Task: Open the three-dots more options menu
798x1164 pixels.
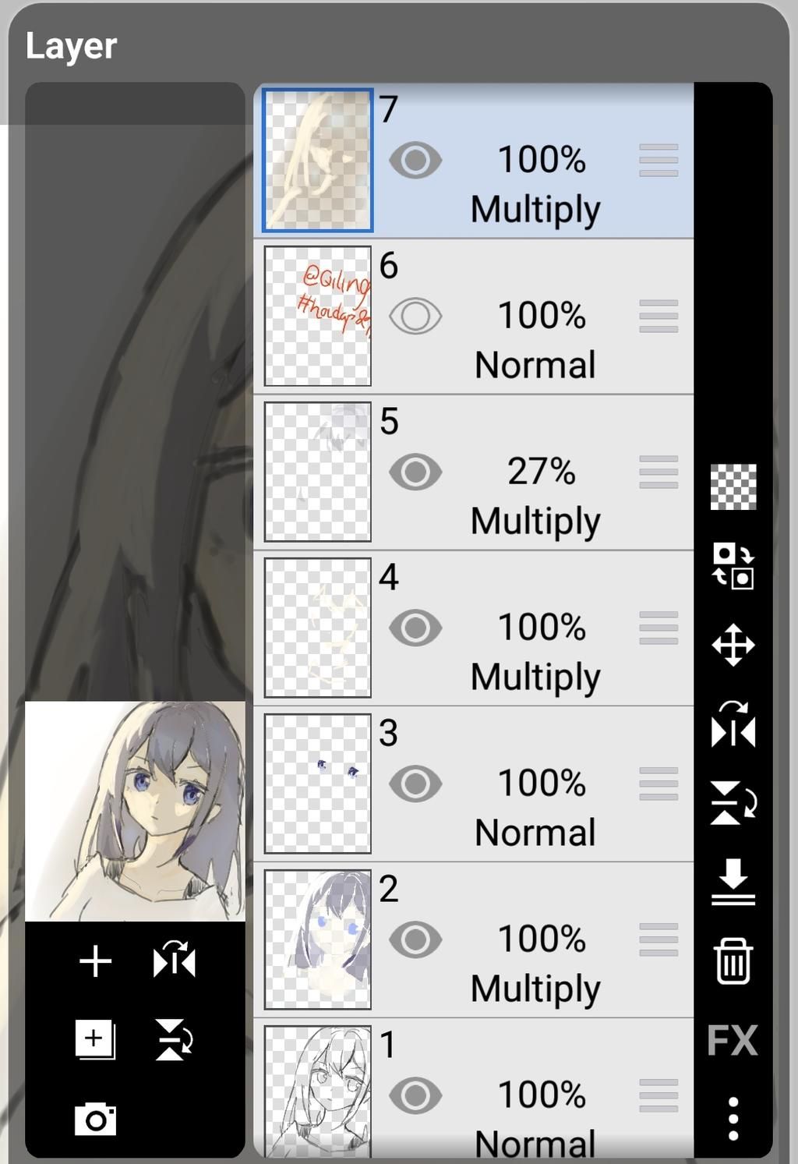Action: pyautogui.click(x=733, y=1120)
